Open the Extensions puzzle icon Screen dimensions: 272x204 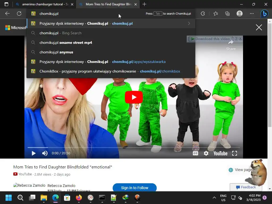(203, 14)
